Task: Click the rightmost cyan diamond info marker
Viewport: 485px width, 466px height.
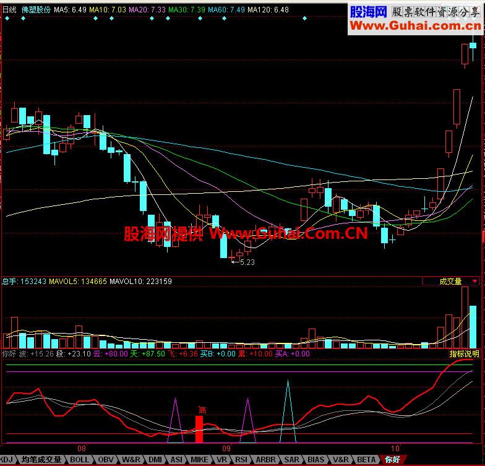Action: tap(304, 19)
